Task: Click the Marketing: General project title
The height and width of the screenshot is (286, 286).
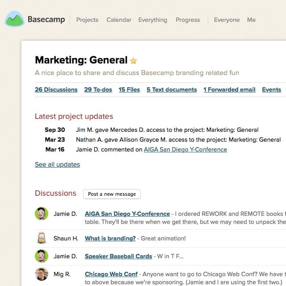Action: [81, 60]
